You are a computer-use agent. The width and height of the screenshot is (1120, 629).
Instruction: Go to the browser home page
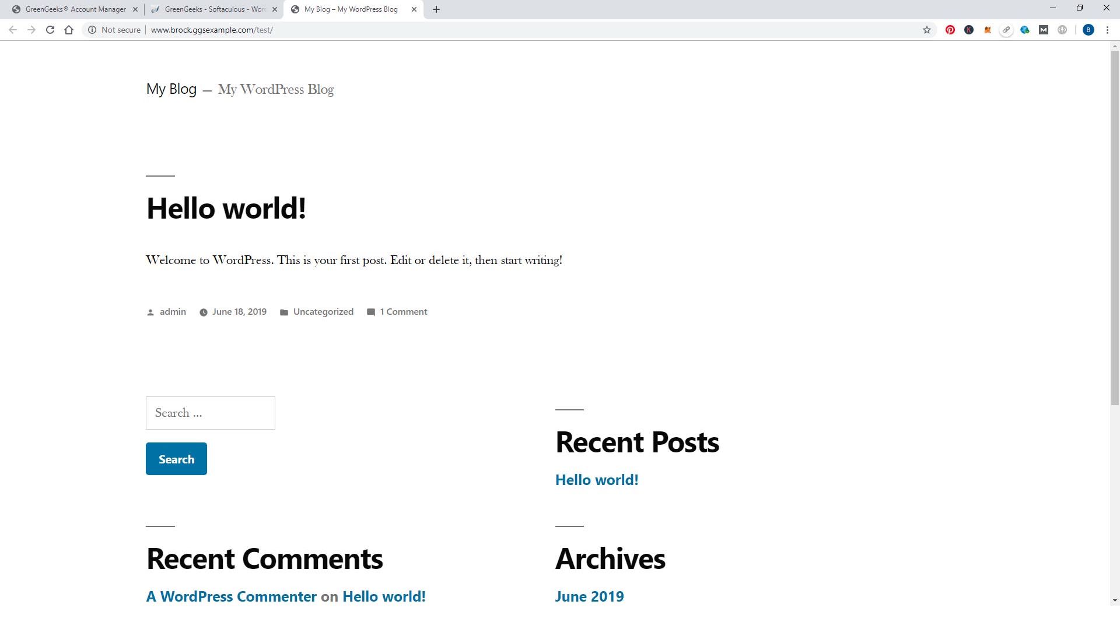point(69,30)
